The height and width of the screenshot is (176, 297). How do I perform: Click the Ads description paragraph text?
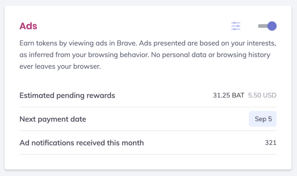pyautogui.click(x=148, y=55)
